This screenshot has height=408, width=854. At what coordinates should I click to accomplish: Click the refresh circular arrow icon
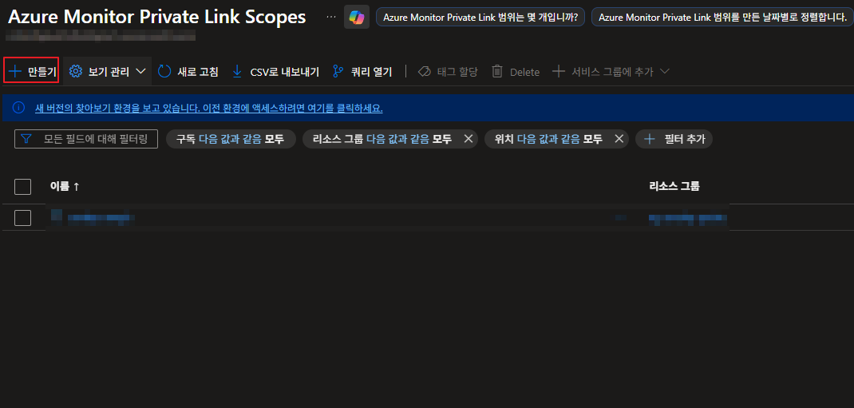[164, 71]
